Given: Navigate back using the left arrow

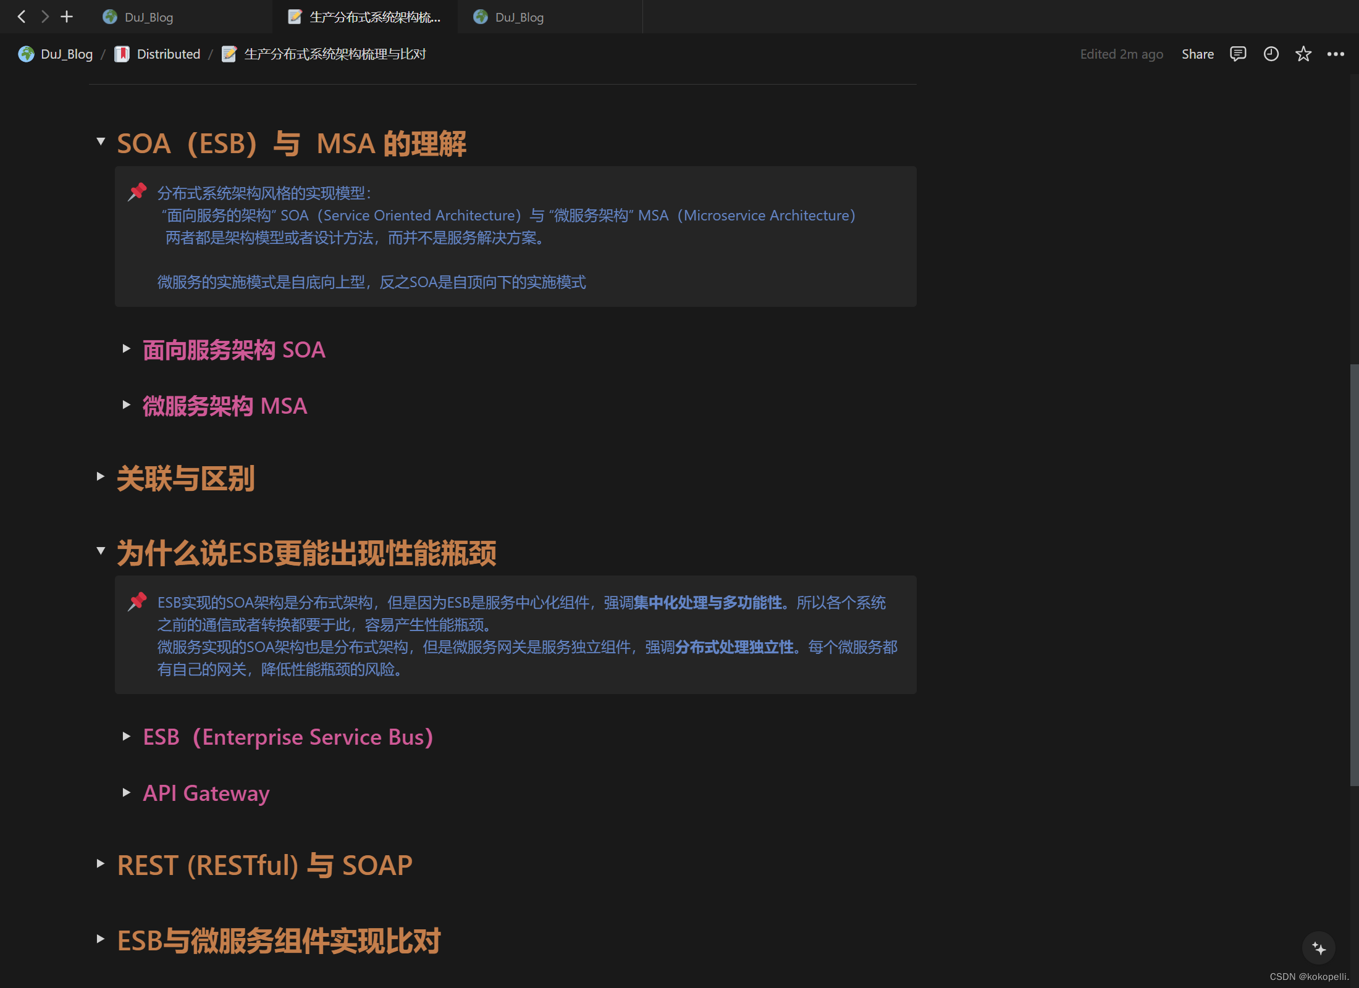Looking at the screenshot, I should pos(22,17).
